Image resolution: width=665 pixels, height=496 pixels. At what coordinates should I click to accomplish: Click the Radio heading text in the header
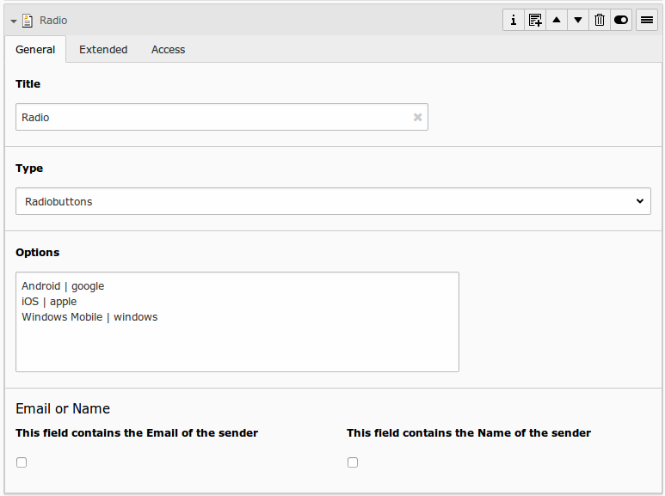click(53, 20)
